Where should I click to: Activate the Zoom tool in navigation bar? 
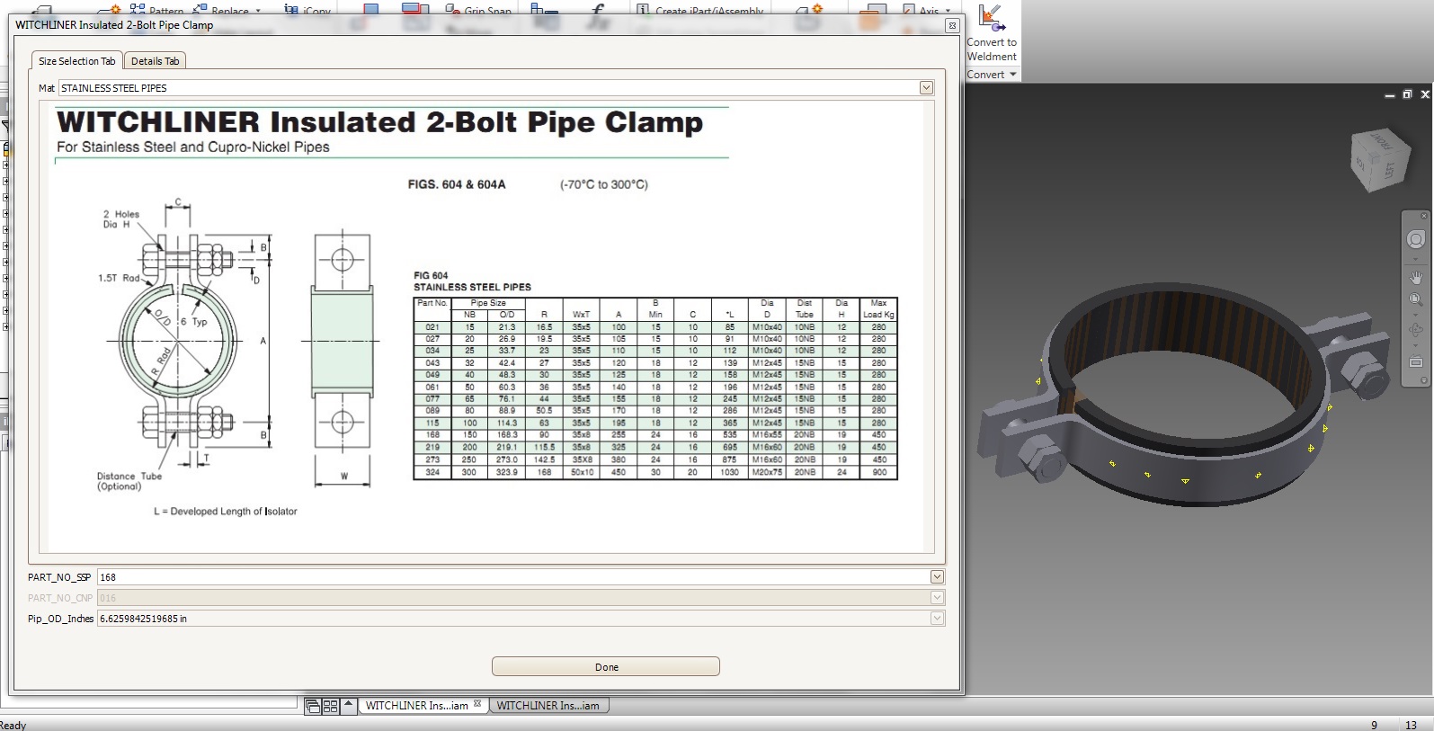click(1415, 299)
